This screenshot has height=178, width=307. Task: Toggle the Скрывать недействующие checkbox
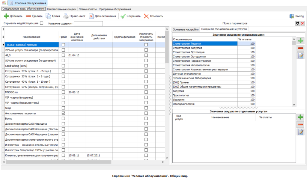coord(42,23)
